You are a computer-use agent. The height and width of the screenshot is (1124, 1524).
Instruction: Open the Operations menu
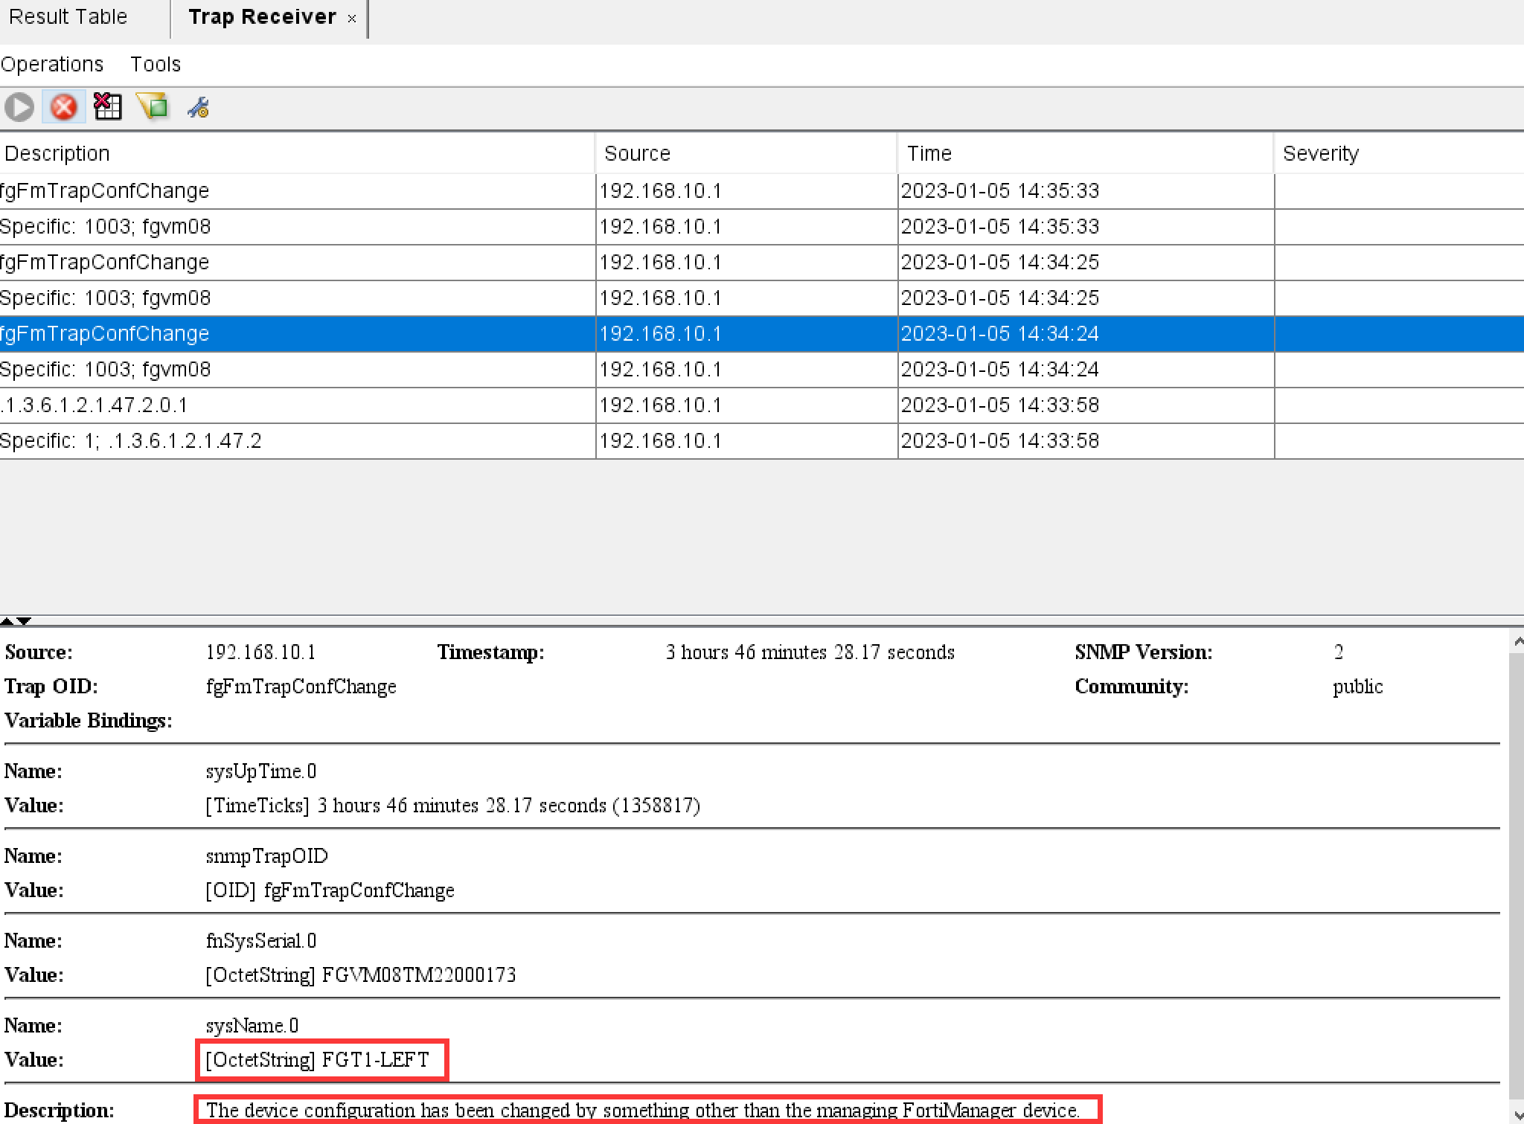click(52, 65)
